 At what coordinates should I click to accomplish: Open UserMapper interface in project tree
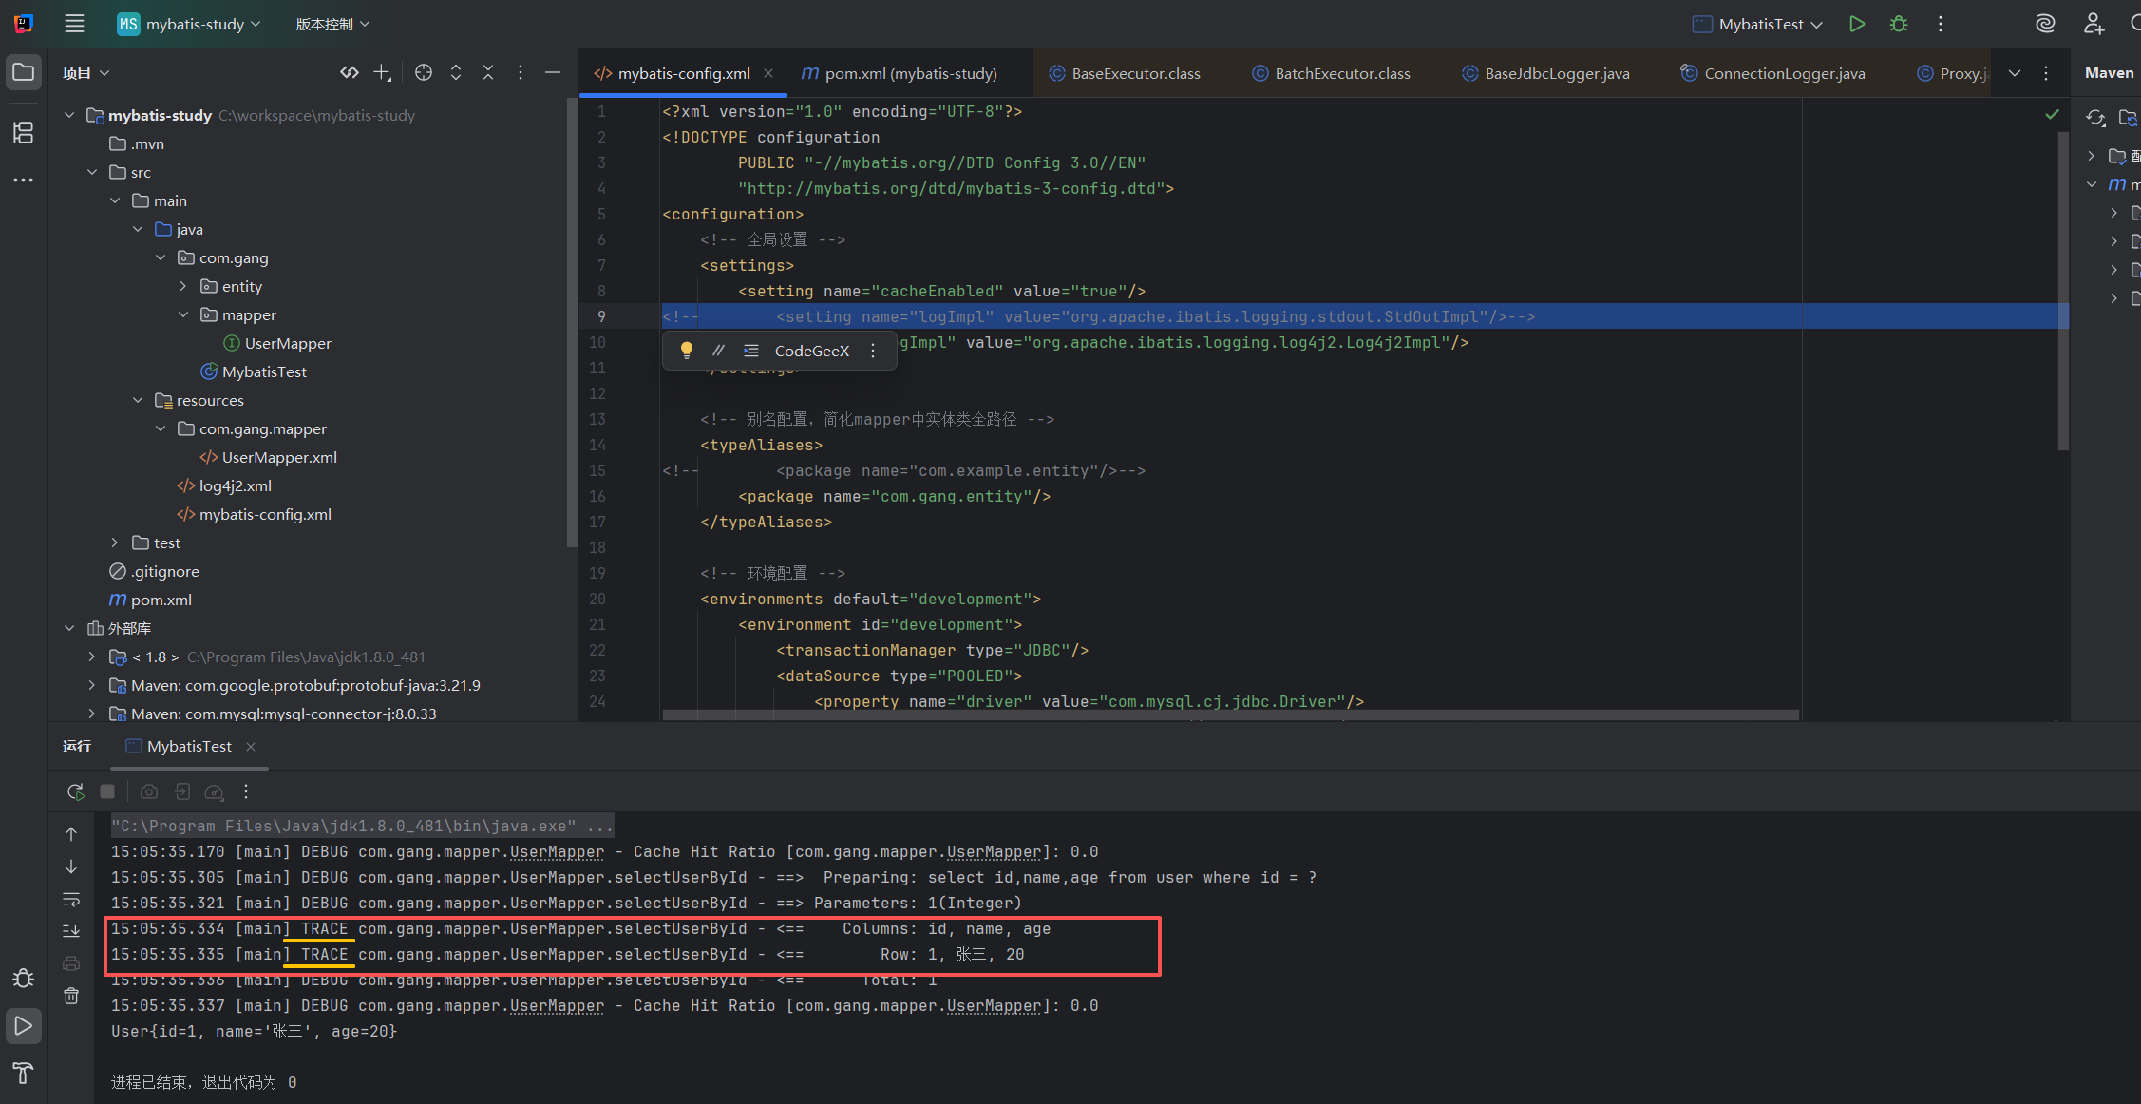(288, 343)
